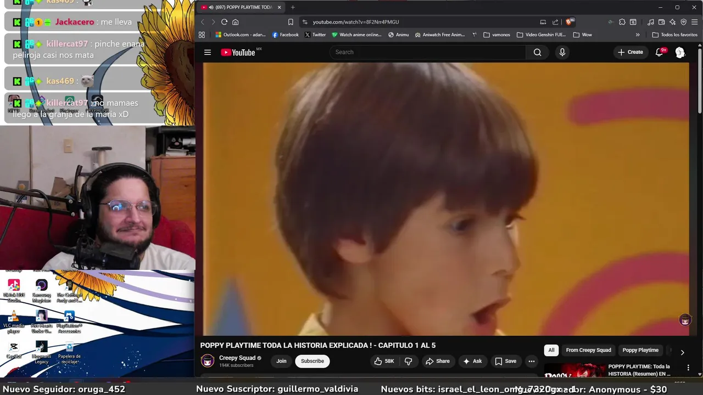Open the Animu bookmark

398,35
